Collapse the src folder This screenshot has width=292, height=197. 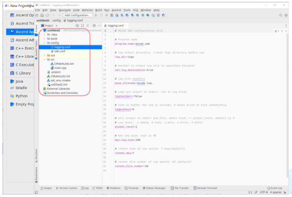click(x=44, y=59)
